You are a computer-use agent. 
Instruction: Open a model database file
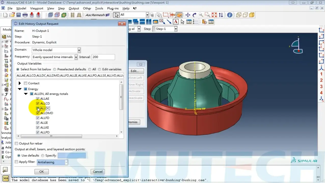(x=12, y=15)
